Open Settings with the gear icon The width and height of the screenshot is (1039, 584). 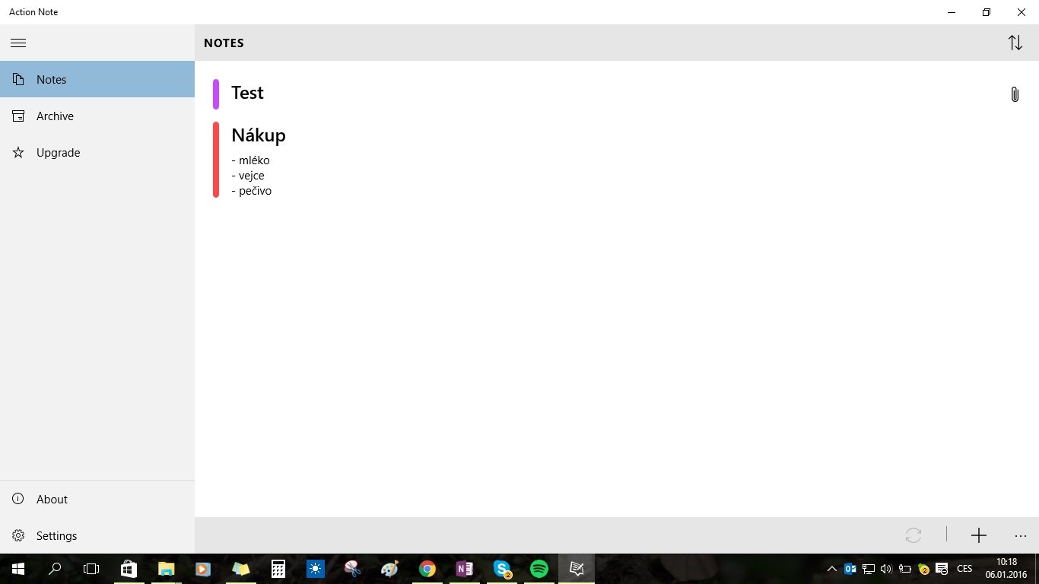click(97, 536)
